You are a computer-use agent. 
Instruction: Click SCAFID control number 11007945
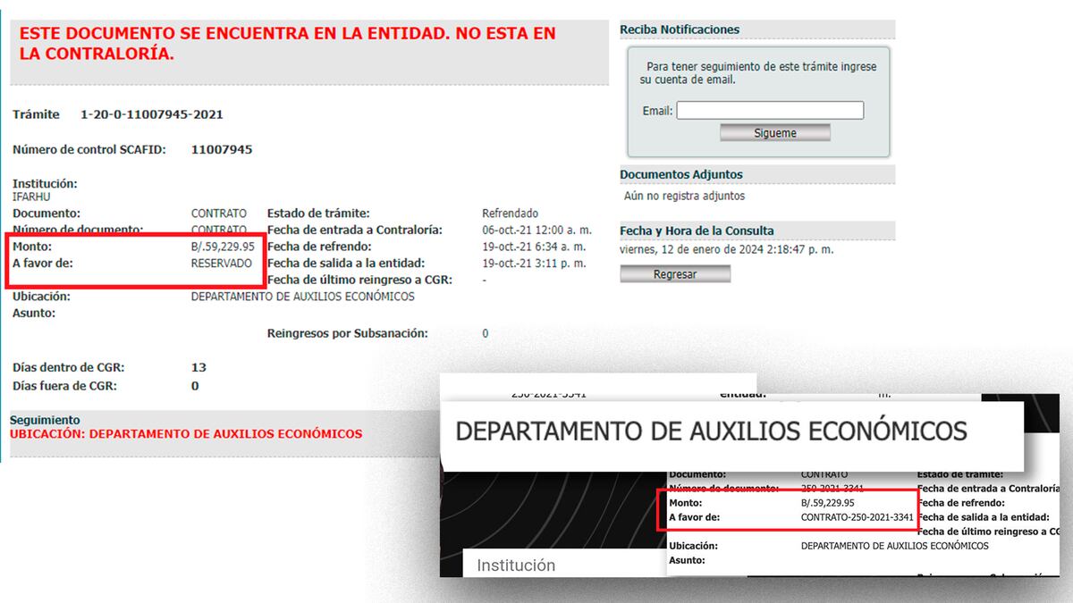pyautogui.click(x=222, y=149)
